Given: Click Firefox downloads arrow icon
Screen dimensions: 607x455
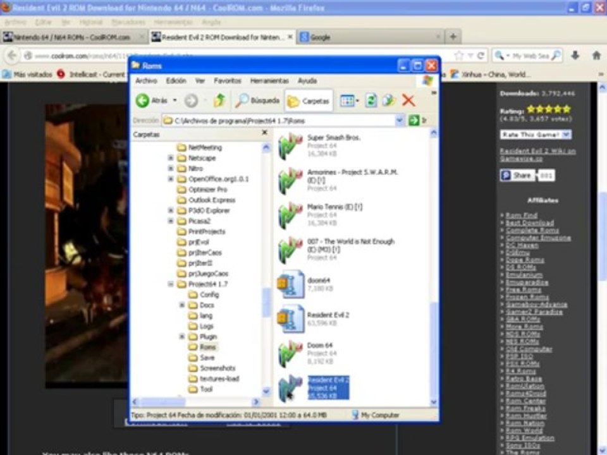Looking at the screenshot, I should [x=575, y=56].
